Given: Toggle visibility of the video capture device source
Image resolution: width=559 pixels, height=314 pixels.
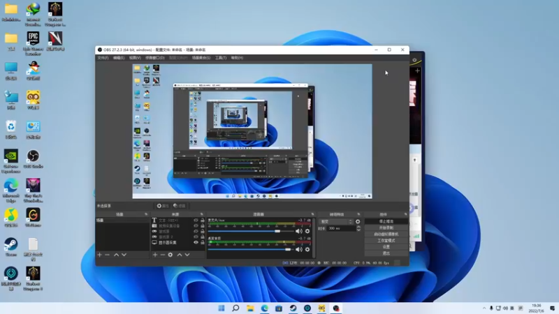Looking at the screenshot, I should tap(196, 225).
